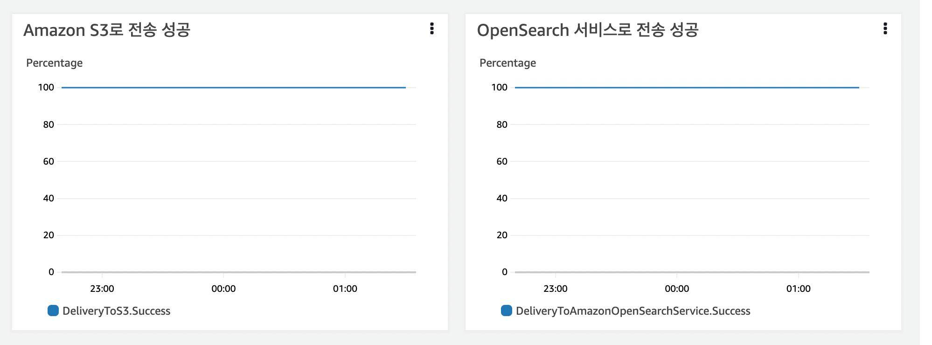Open the OpenSearch widget actions menu
932x345 pixels.
click(x=885, y=29)
